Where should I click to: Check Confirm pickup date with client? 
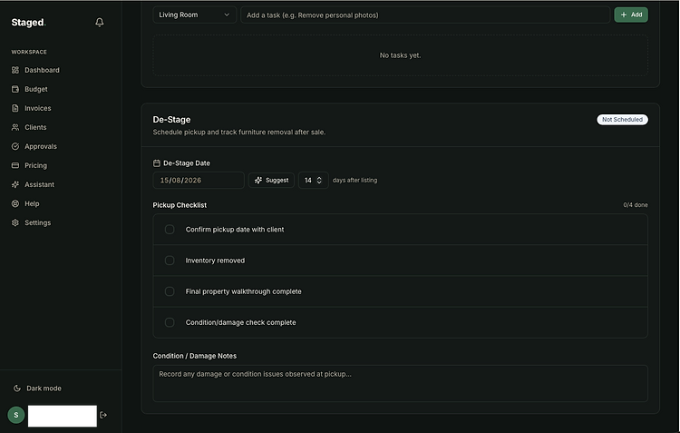click(170, 230)
